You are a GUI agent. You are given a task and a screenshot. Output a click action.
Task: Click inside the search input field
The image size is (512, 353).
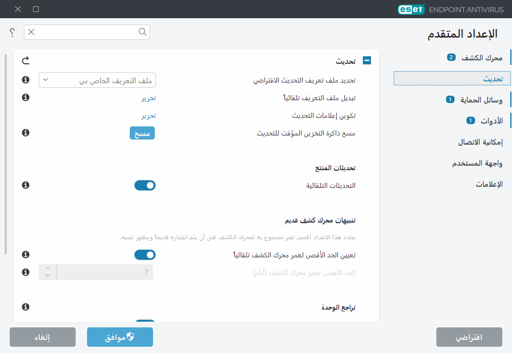click(x=85, y=32)
